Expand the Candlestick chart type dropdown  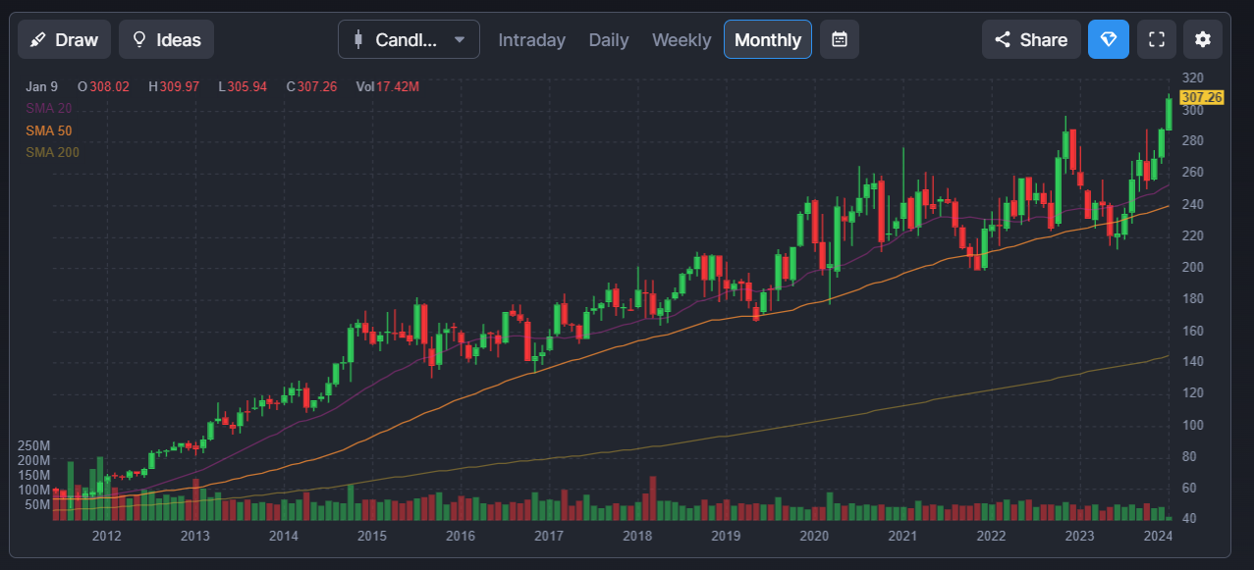(x=409, y=39)
